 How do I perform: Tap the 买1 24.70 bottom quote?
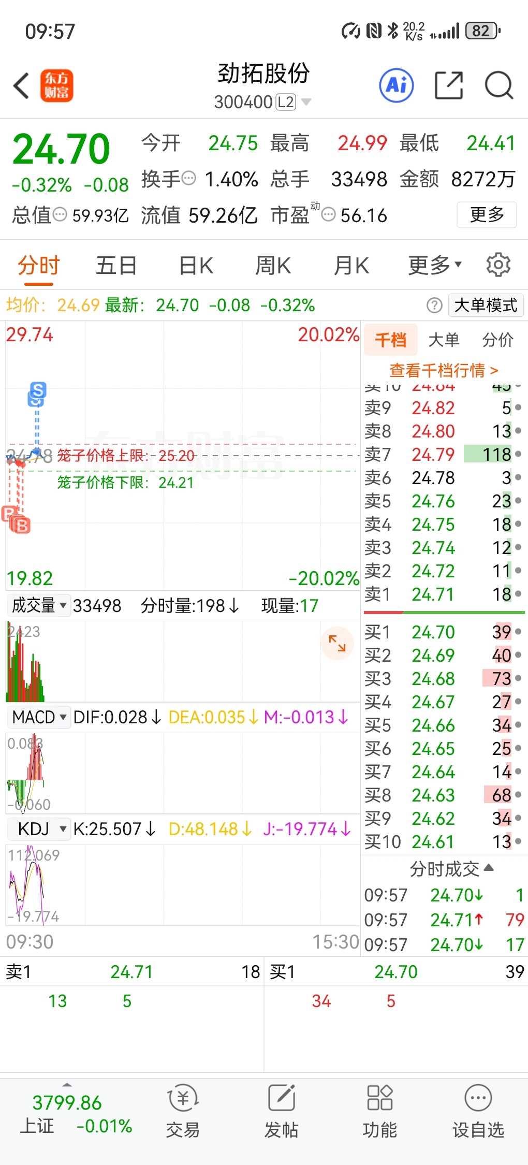tap(397, 972)
